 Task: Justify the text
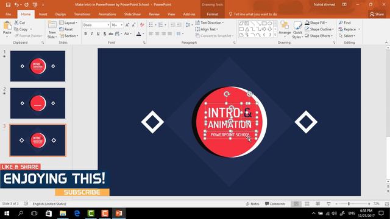[170, 34]
